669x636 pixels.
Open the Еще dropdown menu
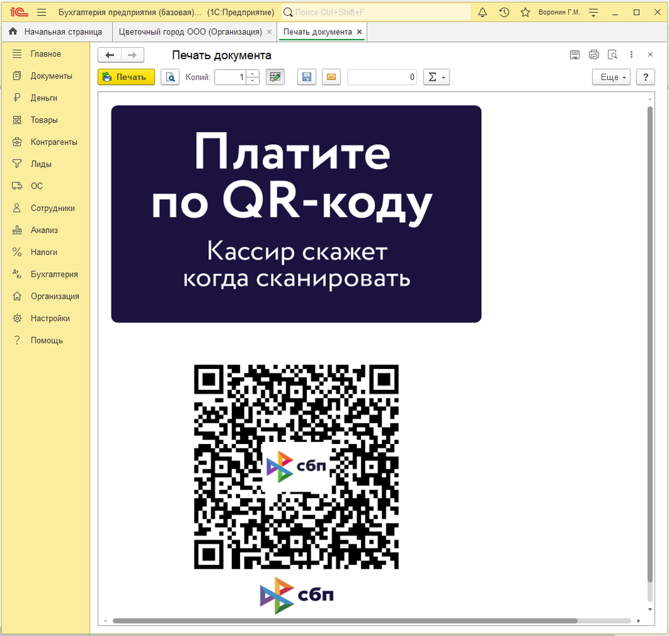click(611, 77)
